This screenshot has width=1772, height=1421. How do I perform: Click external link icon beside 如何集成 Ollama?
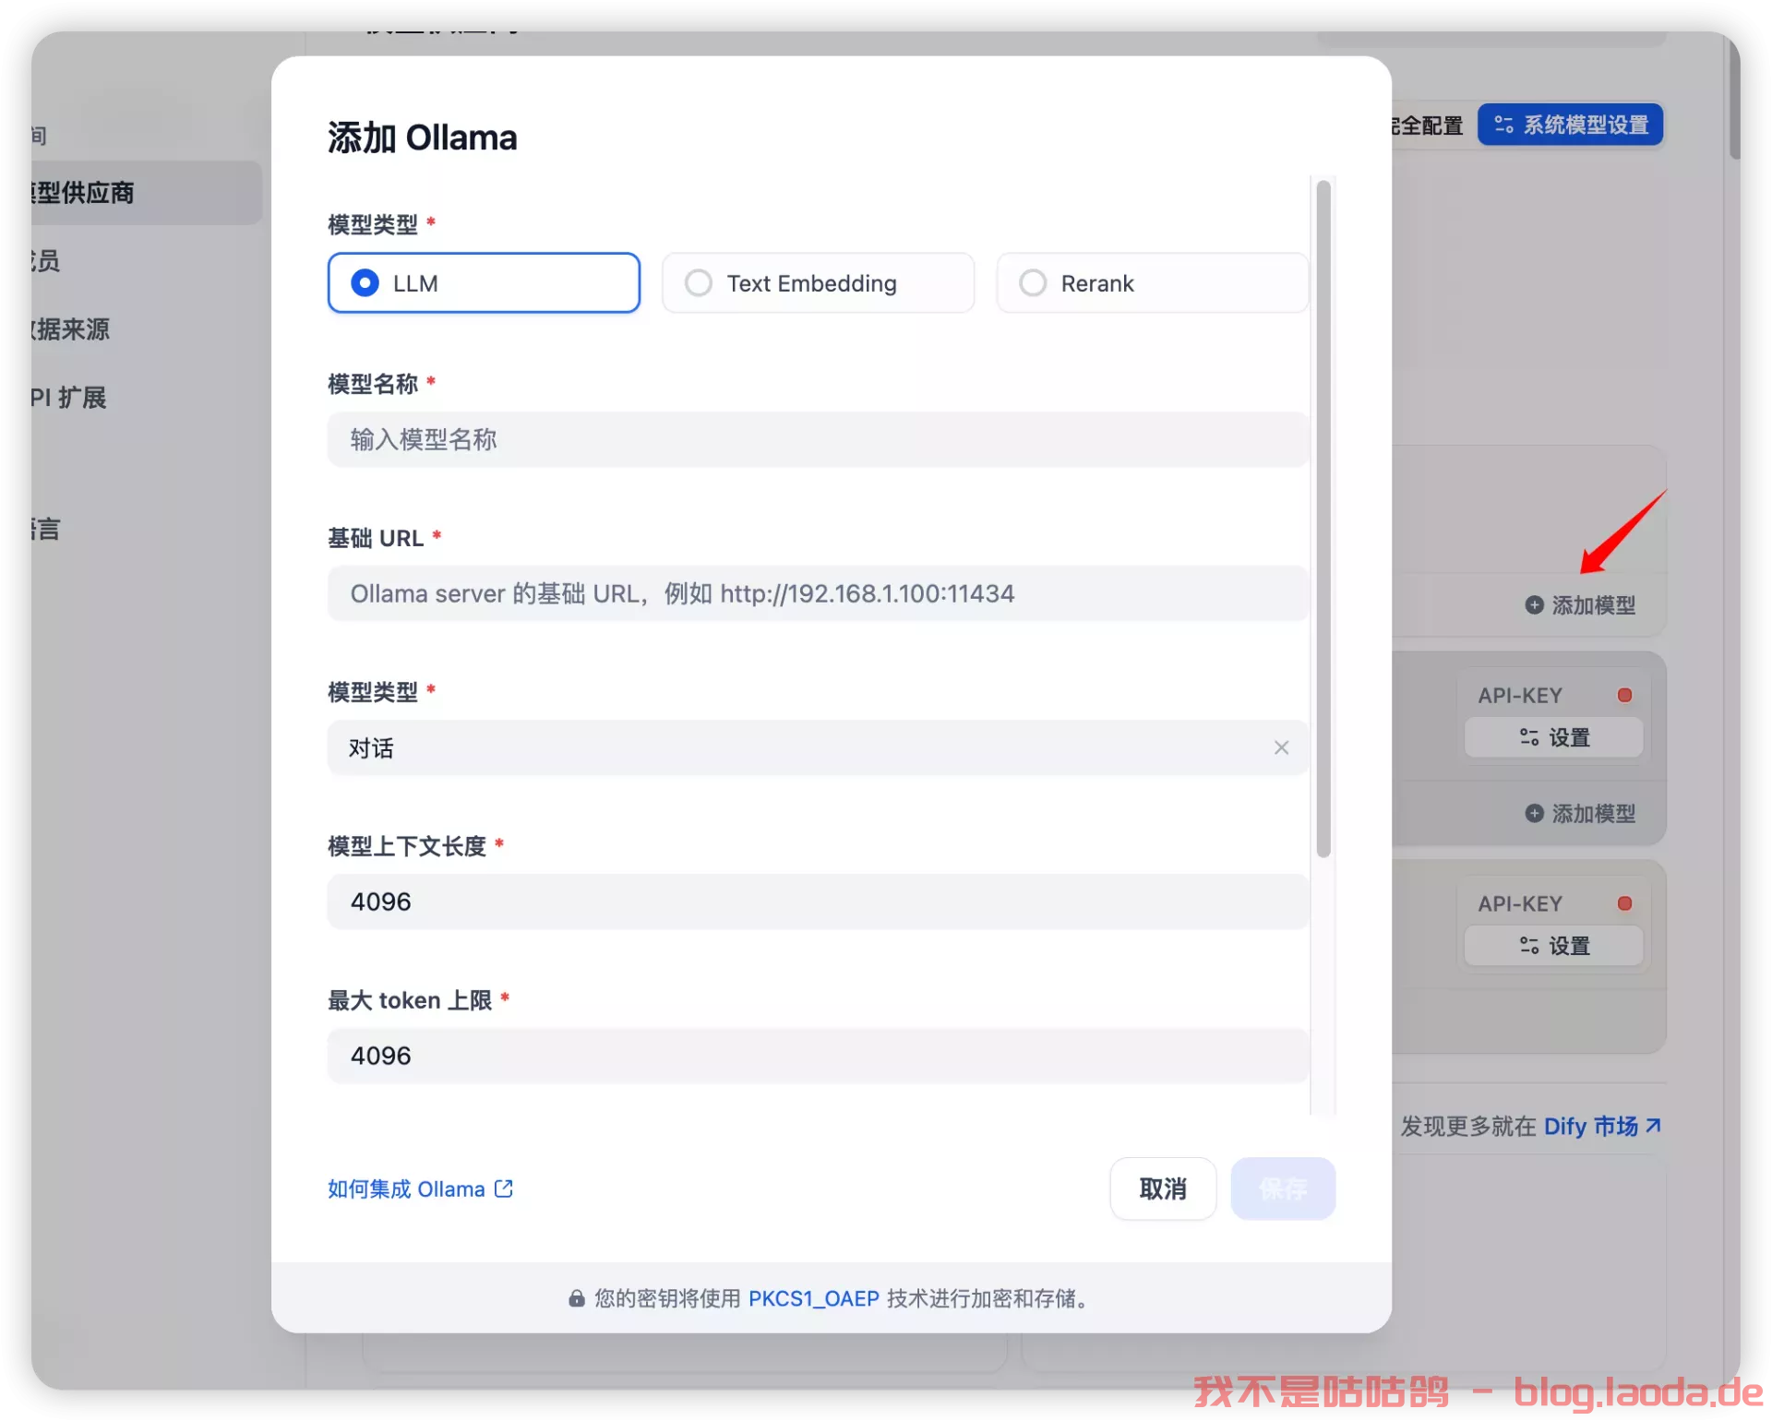504,1188
